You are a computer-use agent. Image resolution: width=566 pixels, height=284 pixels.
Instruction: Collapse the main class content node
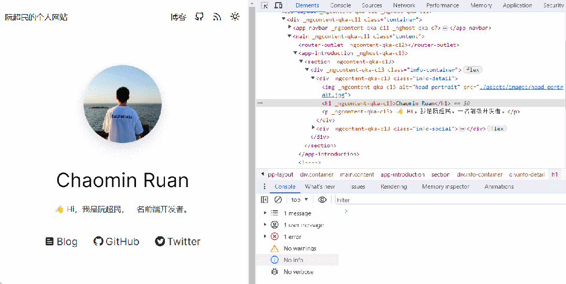(x=289, y=36)
